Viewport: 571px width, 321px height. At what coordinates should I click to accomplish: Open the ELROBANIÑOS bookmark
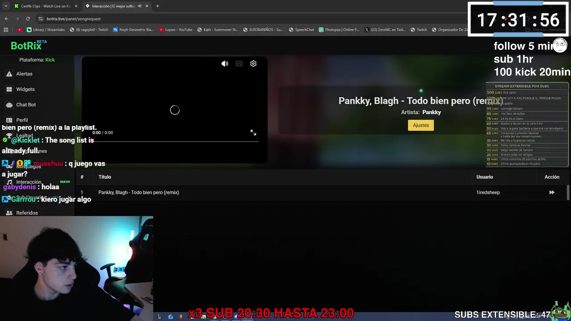263,30
